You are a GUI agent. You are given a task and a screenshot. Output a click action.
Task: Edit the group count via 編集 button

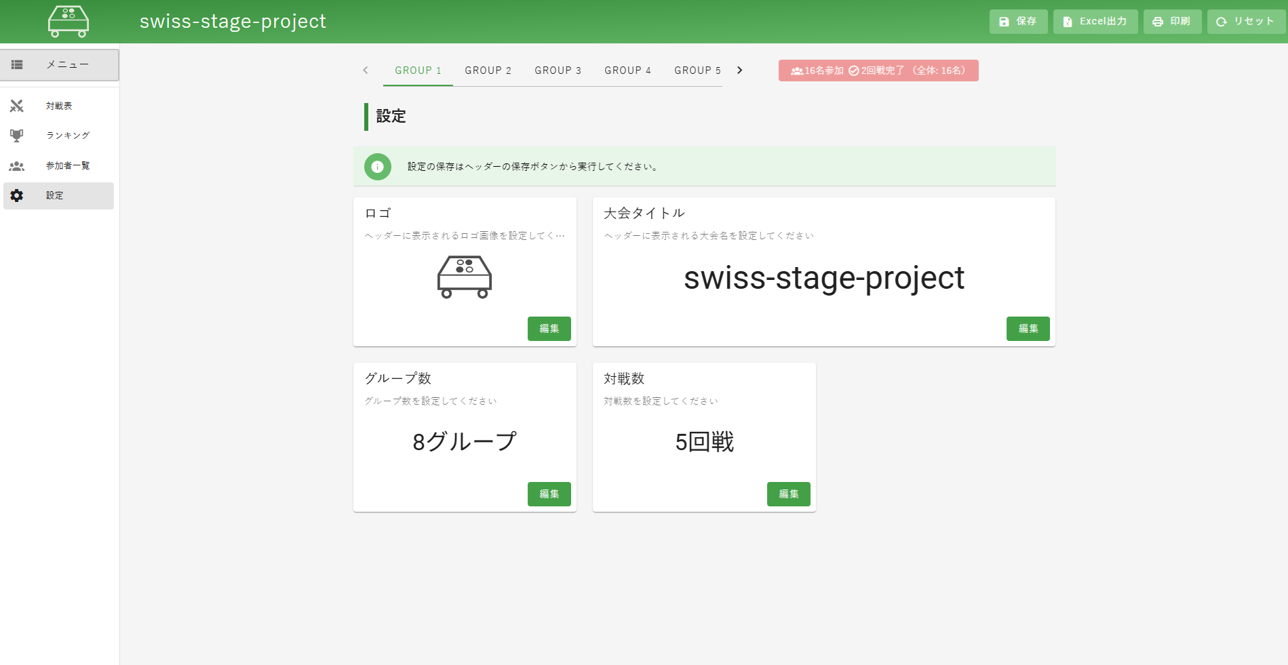click(549, 494)
